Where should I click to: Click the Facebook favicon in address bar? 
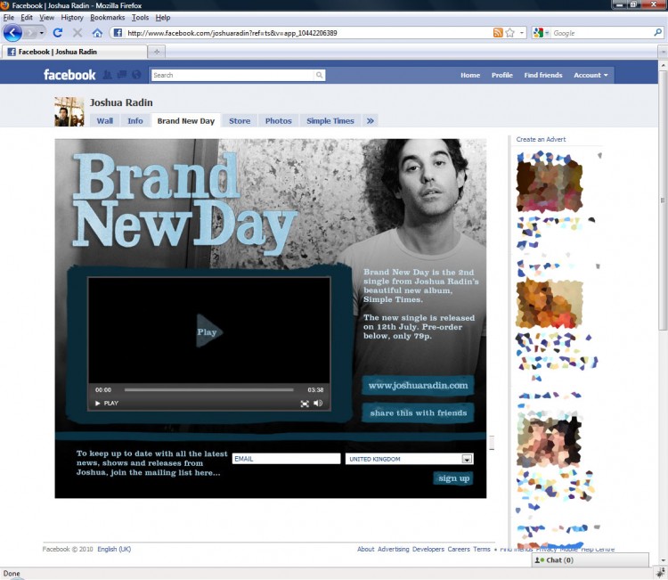(x=118, y=33)
